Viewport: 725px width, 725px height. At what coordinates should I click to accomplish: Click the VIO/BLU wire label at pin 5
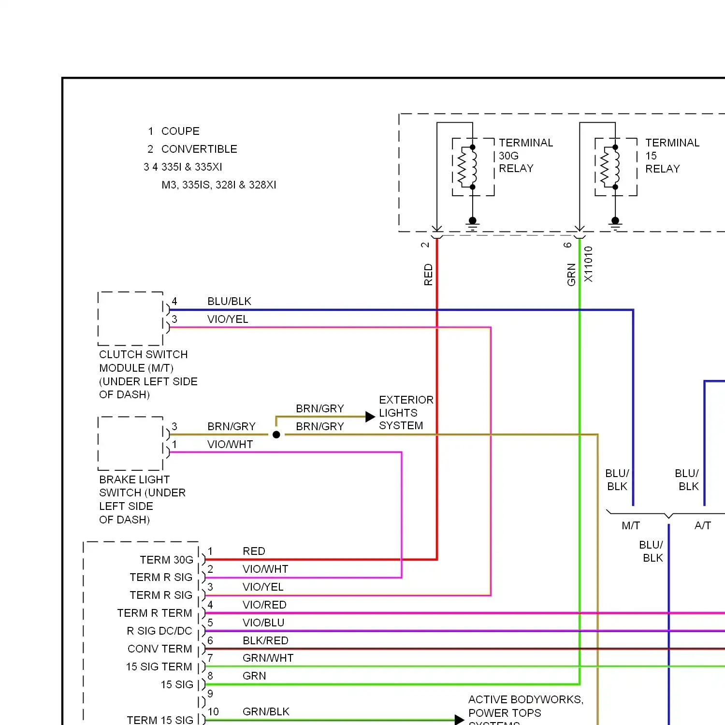tap(263, 623)
